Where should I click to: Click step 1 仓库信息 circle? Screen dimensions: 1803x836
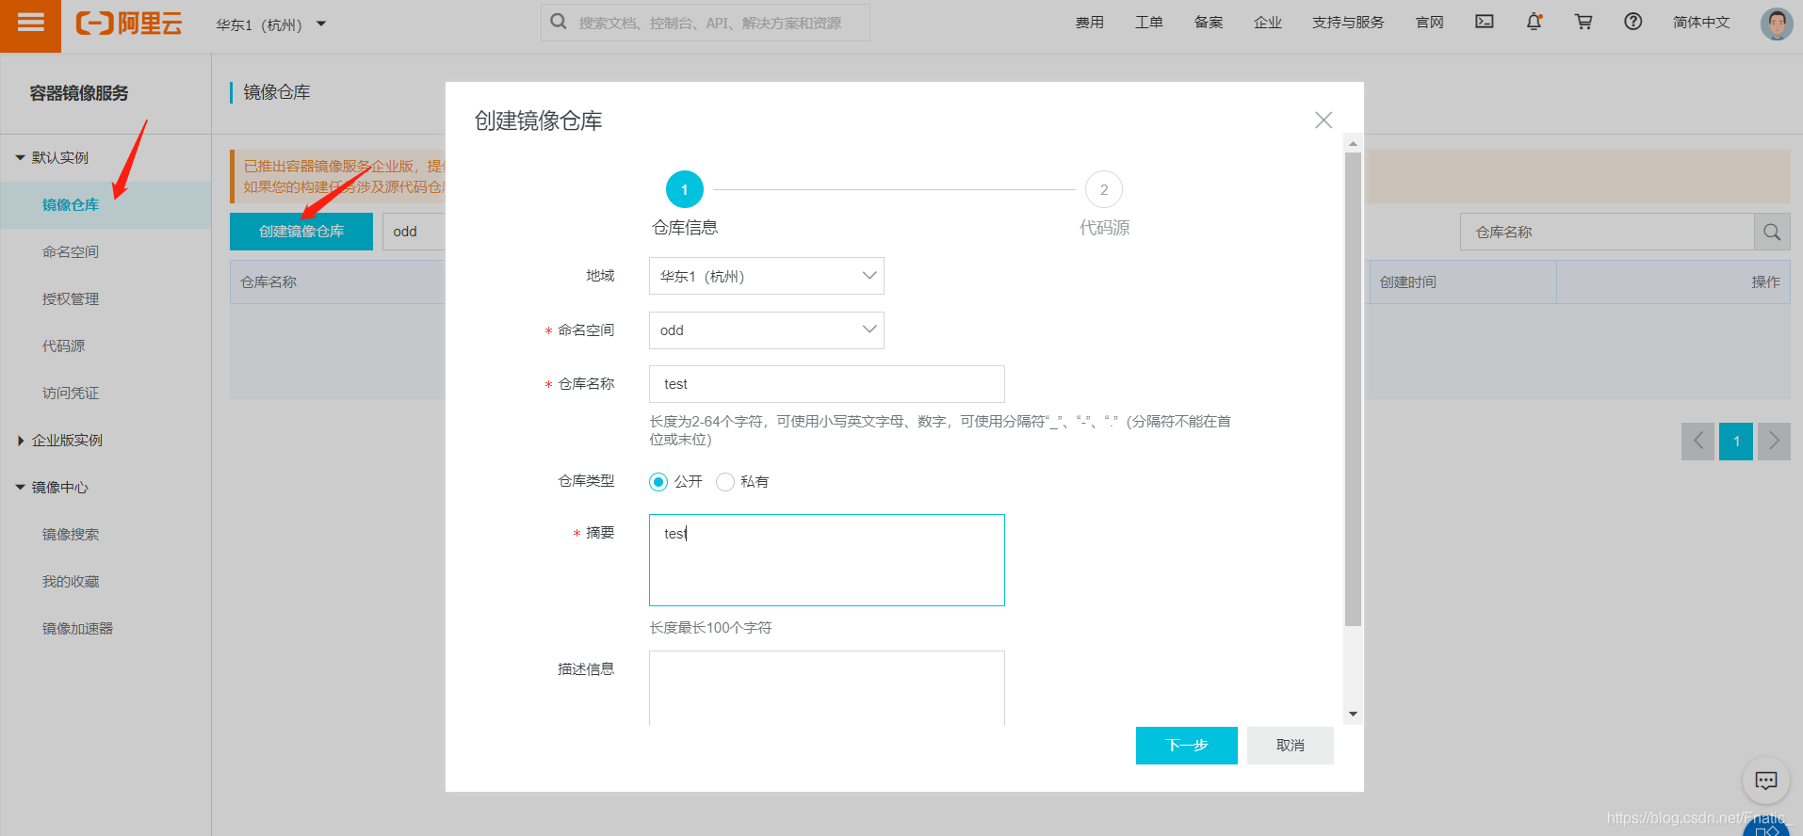tap(685, 189)
